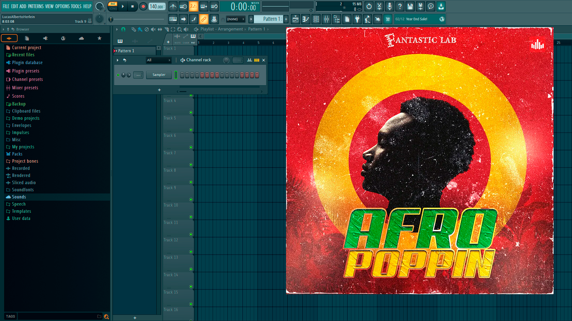Expand the Mixer presets browser folder
572x321 pixels.
pyautogui.click(x=25, y=88)
